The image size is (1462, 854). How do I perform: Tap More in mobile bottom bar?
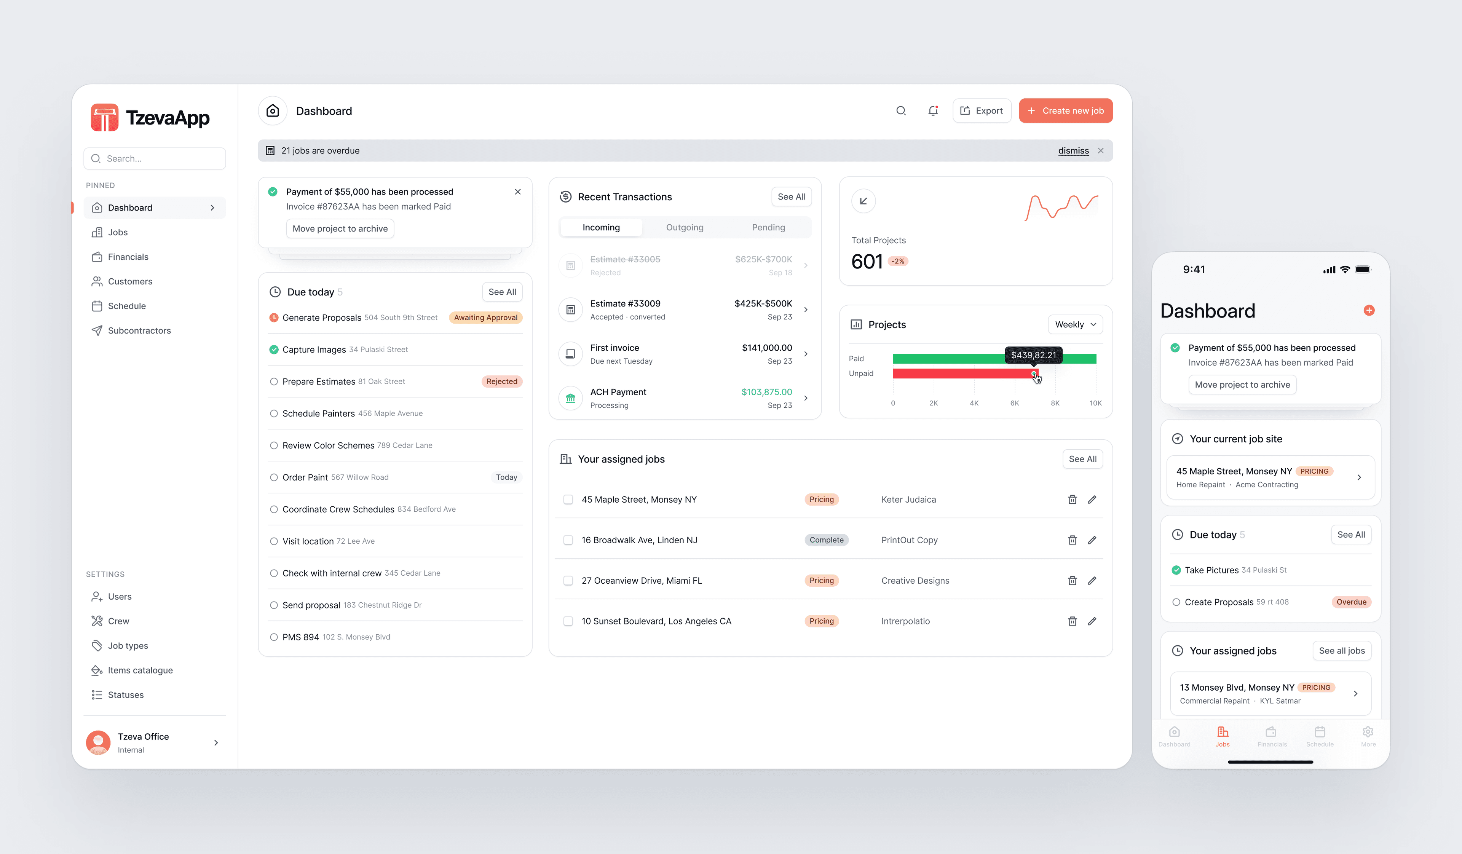click(1368, 736)
